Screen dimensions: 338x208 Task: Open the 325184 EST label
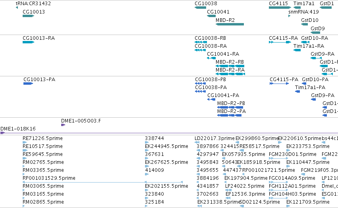155,202
